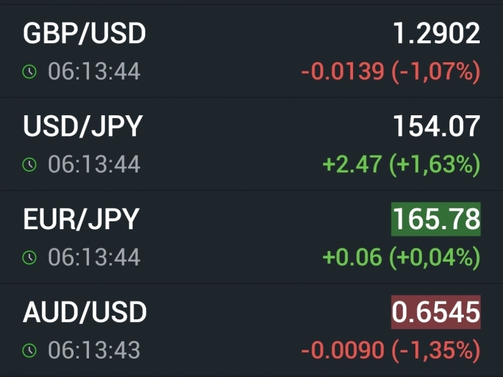
Task: Click the -0.0139 (-1,07%) change value
Action: click(390, 72)
